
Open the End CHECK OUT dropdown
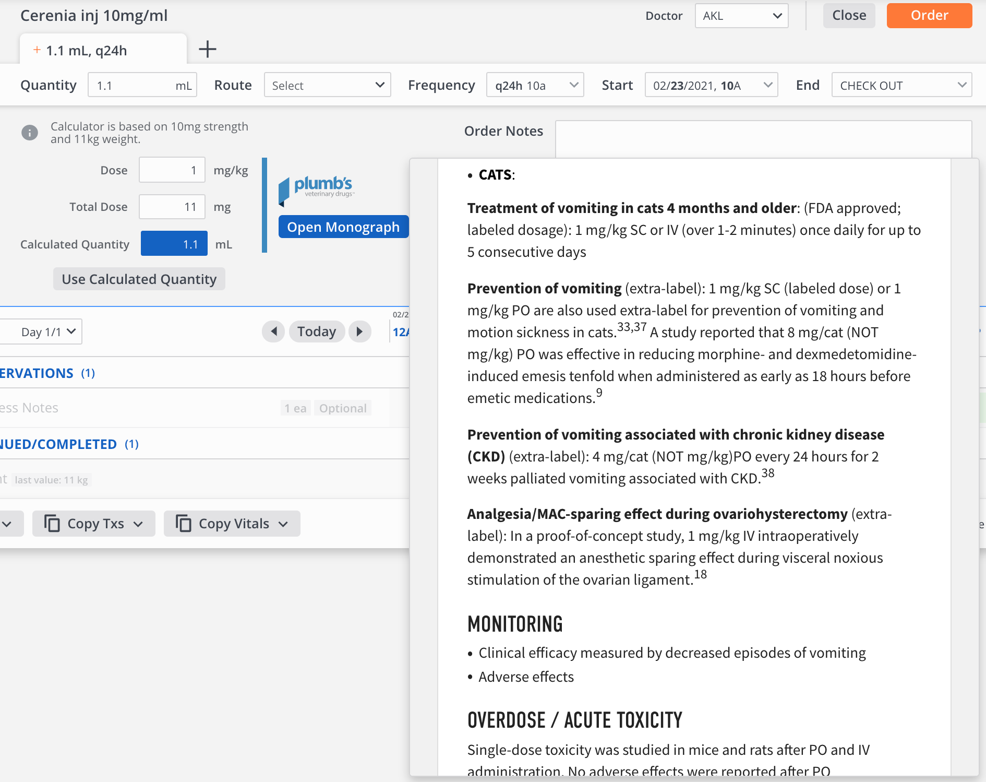pos(901,85)
